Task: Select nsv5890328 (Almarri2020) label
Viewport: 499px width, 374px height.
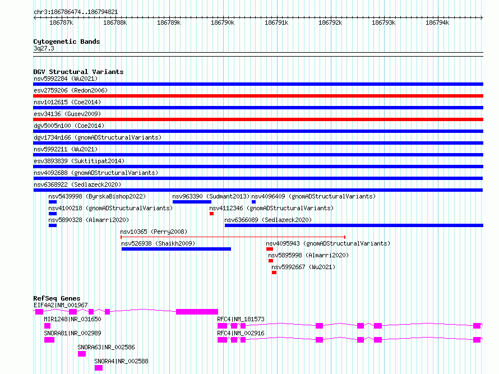Action: pos(89,220)
